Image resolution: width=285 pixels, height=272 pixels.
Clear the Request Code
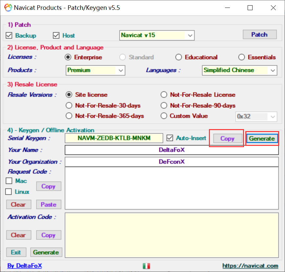pyautogui.click(x=19, y=204)
